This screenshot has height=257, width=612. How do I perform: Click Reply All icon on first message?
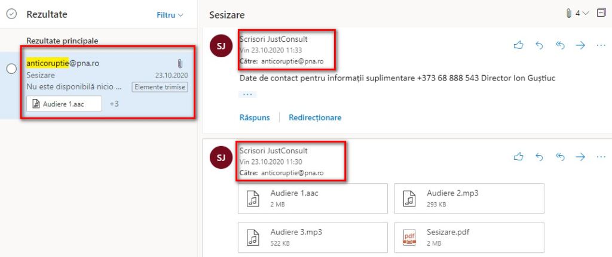point(559,45)
